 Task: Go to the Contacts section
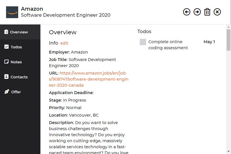point(19,77)
